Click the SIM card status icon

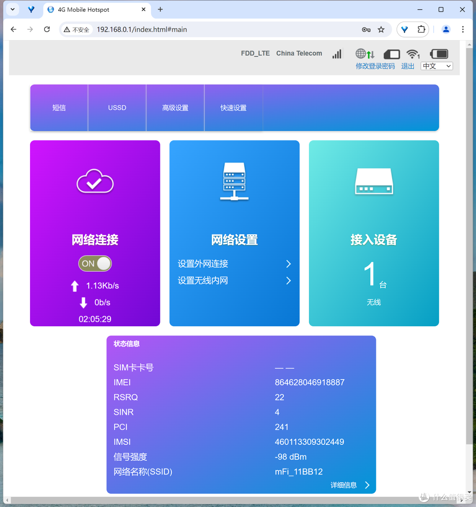392,54
